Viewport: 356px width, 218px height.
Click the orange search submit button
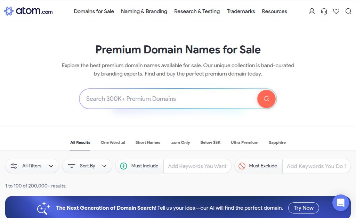(x=267, y=99)
